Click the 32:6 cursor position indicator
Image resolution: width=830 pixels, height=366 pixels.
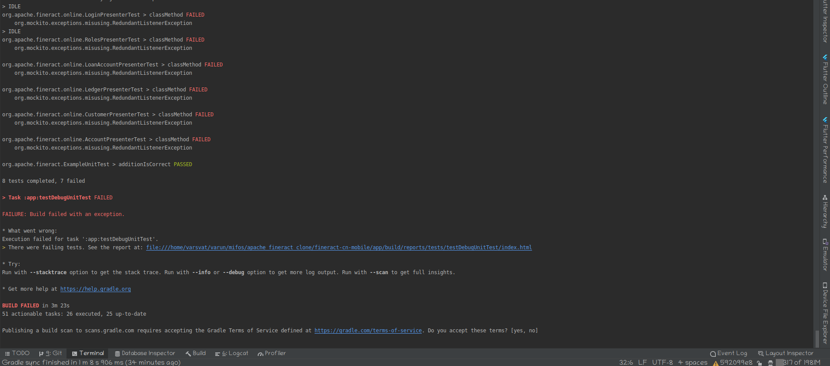(x=626, y=363)
